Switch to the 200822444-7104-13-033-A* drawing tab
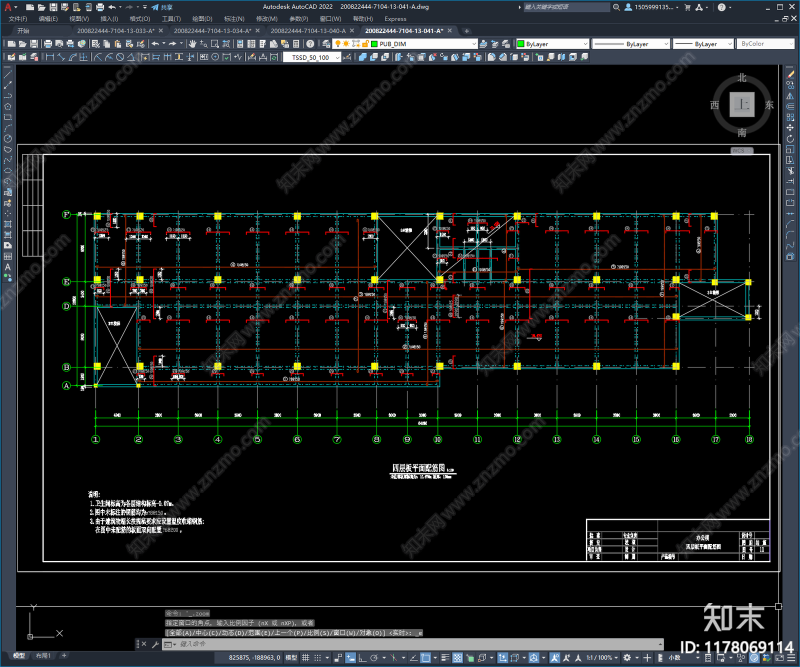800x667 pixels. pyautogui.click(x=116, y=31)
